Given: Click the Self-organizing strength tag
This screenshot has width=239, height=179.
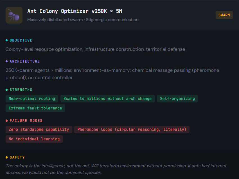Looking at the screenshot, I should [177, 98].
